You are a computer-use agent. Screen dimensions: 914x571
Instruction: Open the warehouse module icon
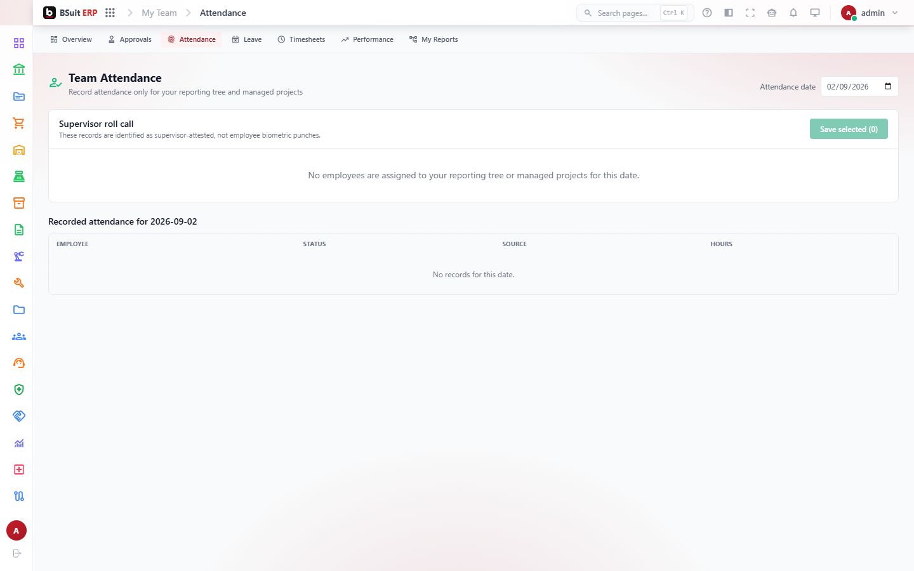point(19,150)
